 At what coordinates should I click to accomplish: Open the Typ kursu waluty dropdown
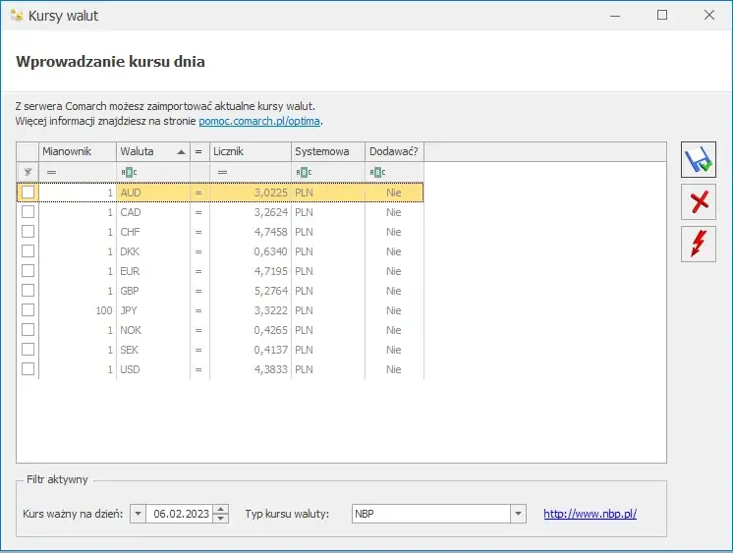pos(518,514)
